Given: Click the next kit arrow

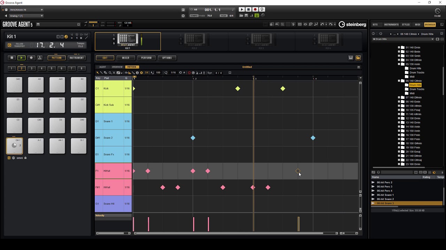Looking at the screenshot, I should 62,37.
